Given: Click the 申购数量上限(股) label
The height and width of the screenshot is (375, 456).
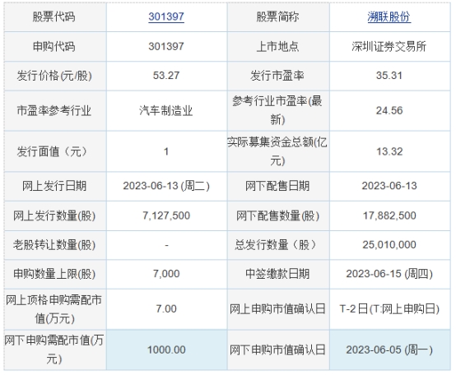Looking at the screenshot, I should point(54,274).
